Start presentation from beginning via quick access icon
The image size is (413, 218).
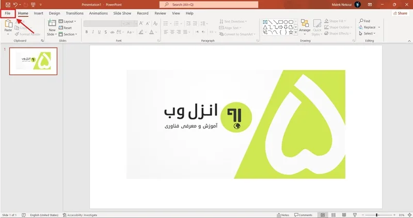point(33,5)
